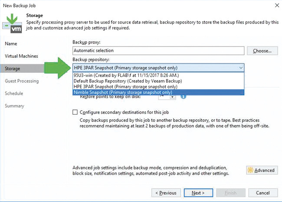Go to the Name wizard step

point(11,44)
